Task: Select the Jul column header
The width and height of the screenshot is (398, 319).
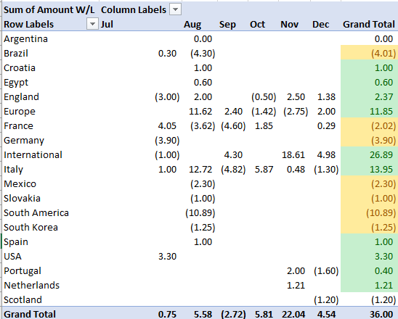Action: click(x=107, y=25)
